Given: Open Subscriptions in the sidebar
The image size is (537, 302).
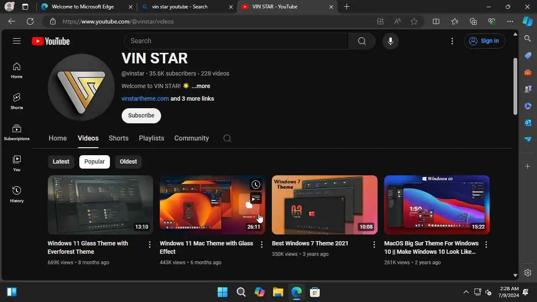Looking at the screenshot, I should click(x=17, y=133).
